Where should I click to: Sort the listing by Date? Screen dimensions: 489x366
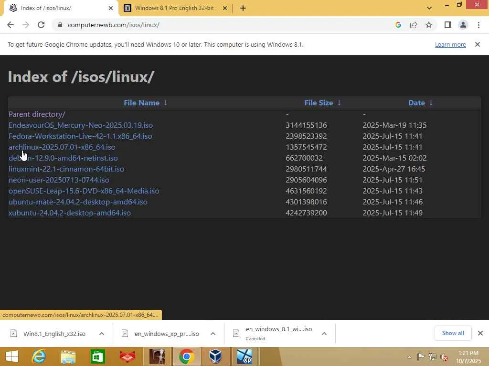(x=416, y=103)
